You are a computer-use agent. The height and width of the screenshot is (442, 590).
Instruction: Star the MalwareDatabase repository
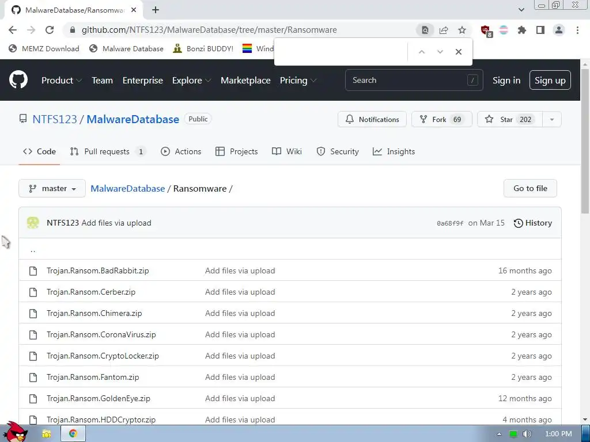pyautogui.click(x=510, y=120)
